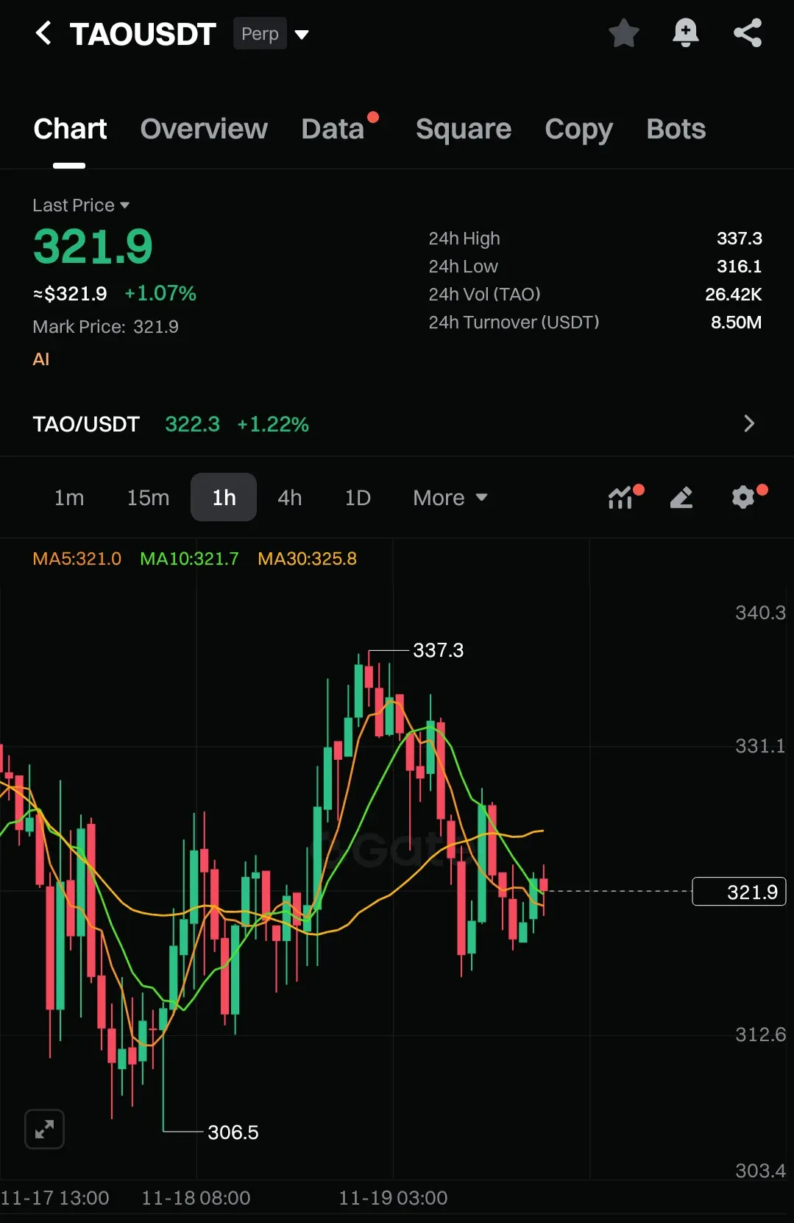Image resolution: width=794 pixels, height=1223 pixels.
Task: Open the drawing pencil tool
Action: click(x=681, y=498)
